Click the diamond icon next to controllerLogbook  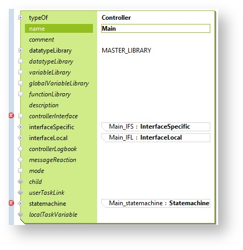[x=20, y=149]
